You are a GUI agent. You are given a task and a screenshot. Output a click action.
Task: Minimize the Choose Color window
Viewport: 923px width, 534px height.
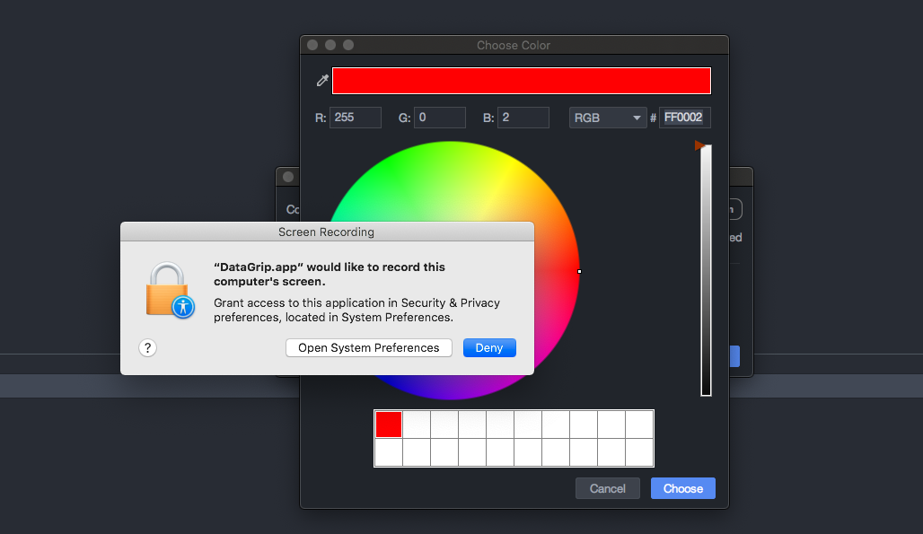click(x=330, y=45)
